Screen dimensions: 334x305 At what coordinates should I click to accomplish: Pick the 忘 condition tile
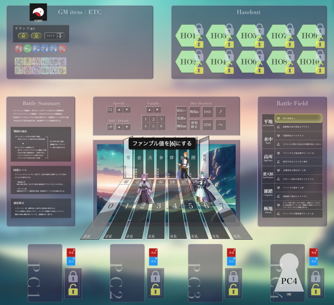tap(53, 61)
